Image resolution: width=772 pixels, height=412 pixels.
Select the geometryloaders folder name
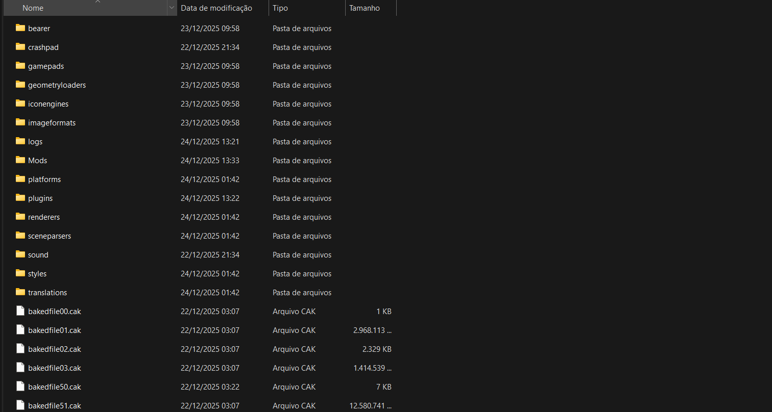tap(57, 85)
